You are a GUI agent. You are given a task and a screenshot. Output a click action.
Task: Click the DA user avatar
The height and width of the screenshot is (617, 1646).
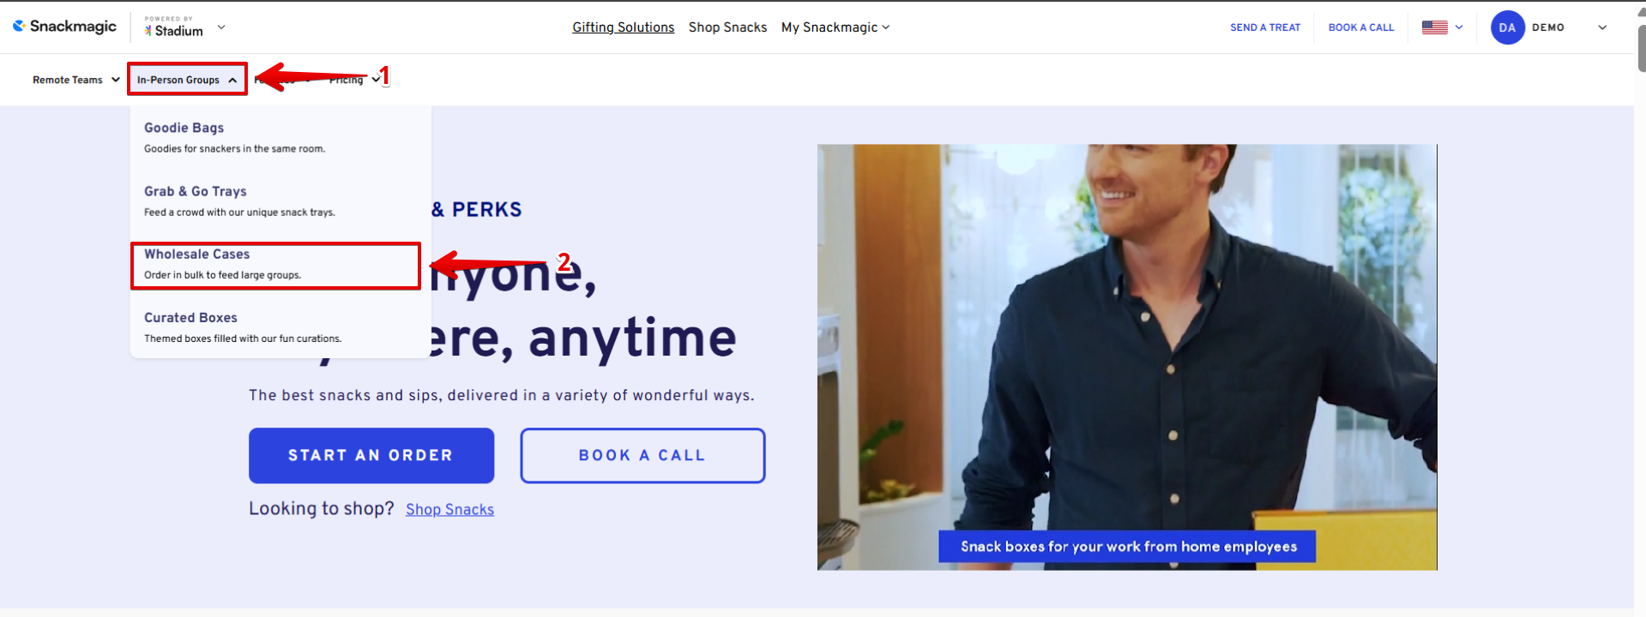1507,27
